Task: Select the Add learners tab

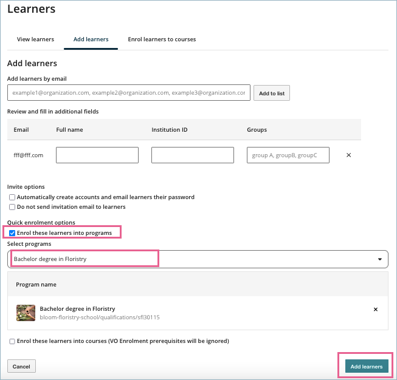Action: coord(91,39)
